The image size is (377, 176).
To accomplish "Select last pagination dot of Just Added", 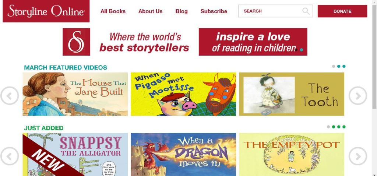I will coord(344,127).
